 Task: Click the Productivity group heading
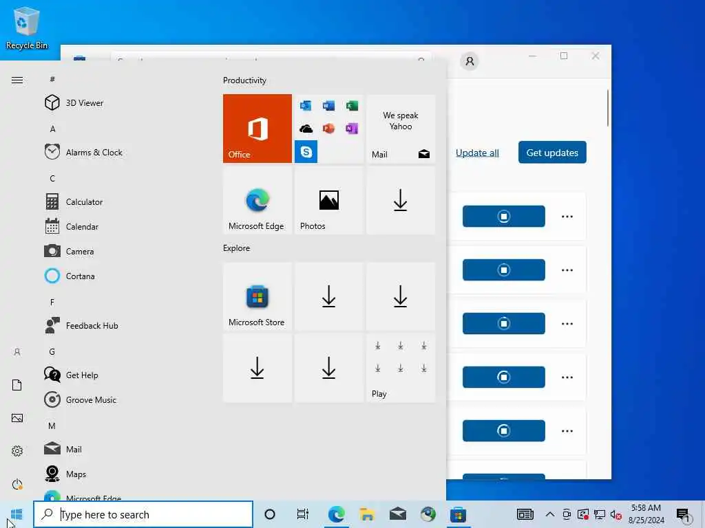pyautogui.click(x=244, y=80)
